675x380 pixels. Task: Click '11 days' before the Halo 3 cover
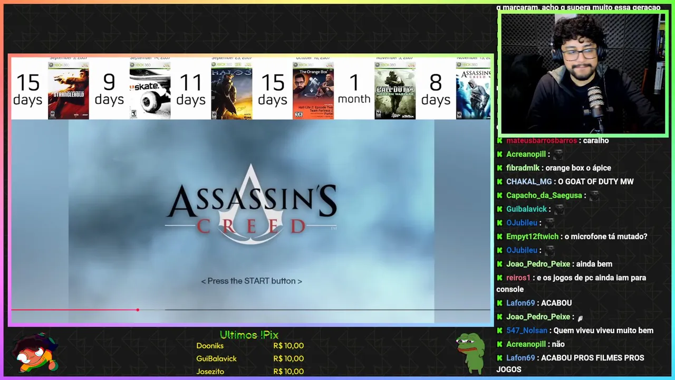[x=191, y=90]
